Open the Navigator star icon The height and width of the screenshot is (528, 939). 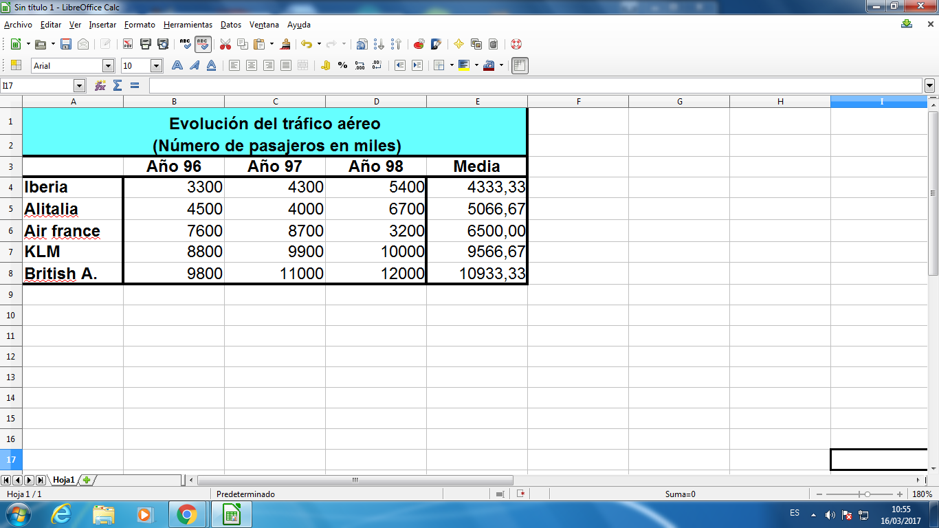459,44
